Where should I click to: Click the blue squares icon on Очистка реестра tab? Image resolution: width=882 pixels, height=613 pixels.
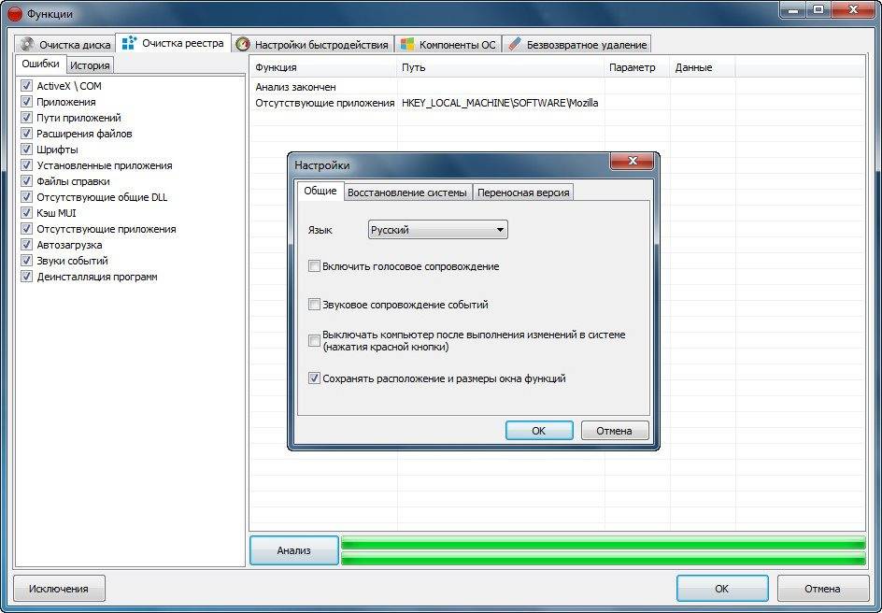point(129,43)
